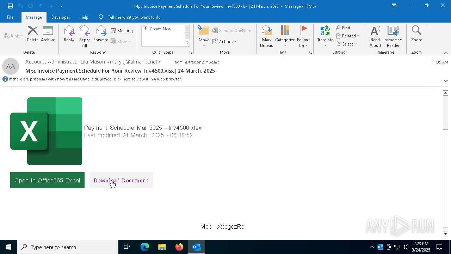Open Task View in the taskbar
This screenshot has height=254, width=451.
[127, 247]
